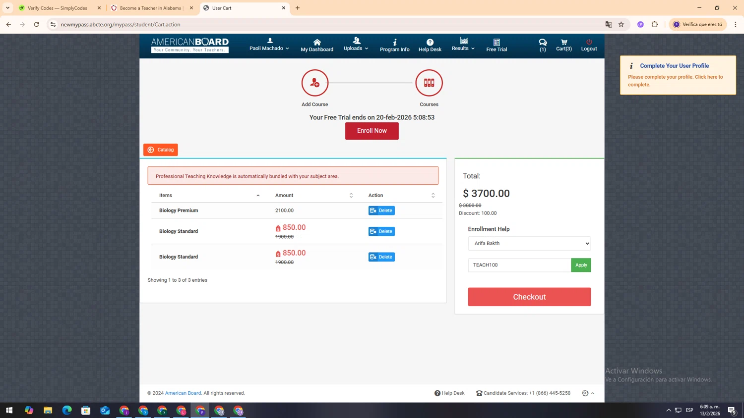Open the browser Extensions icon
This screenshot has height=418, width=744.
[655, 24]
